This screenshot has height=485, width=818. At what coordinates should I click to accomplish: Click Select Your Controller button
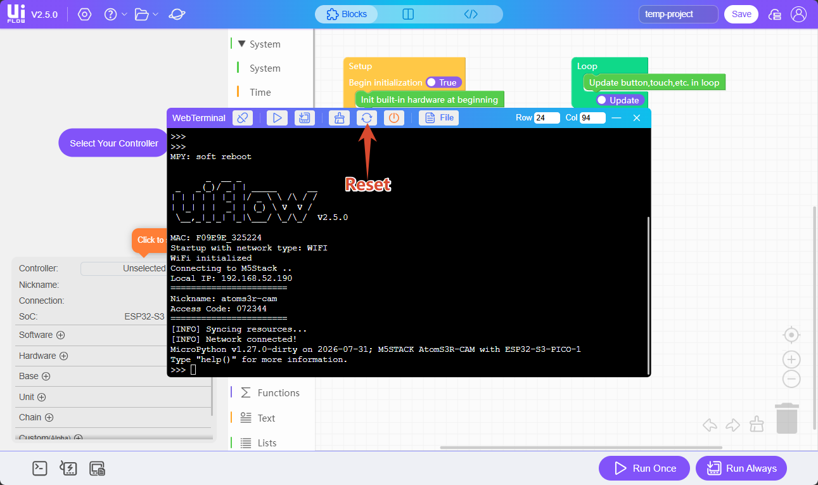tap(114, 143)
